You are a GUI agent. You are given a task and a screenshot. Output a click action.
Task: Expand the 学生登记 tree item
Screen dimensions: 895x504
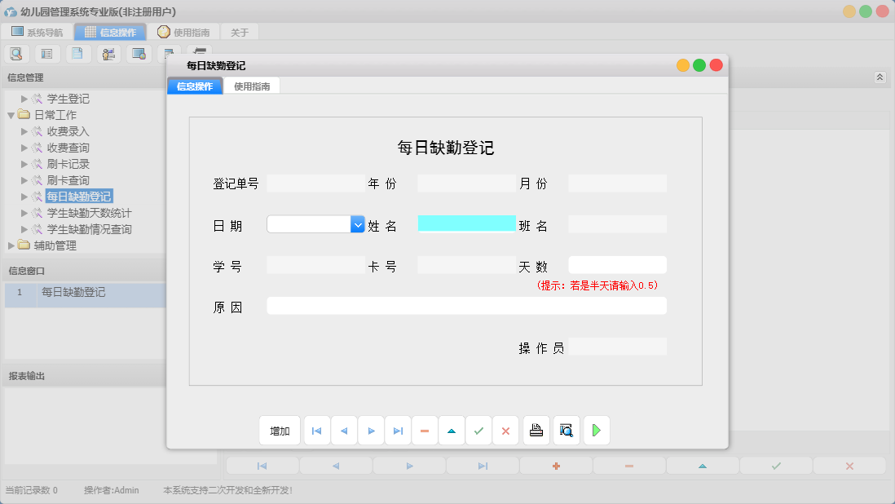[x=24, y=98]
